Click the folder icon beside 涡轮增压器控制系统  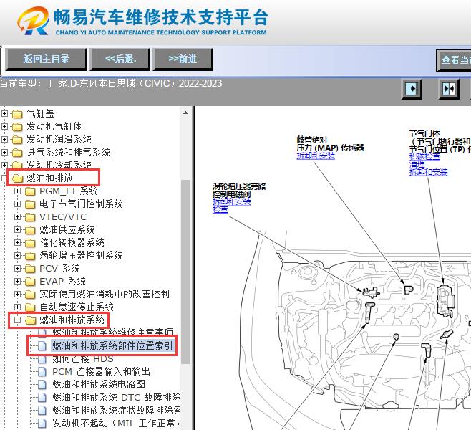30,256
